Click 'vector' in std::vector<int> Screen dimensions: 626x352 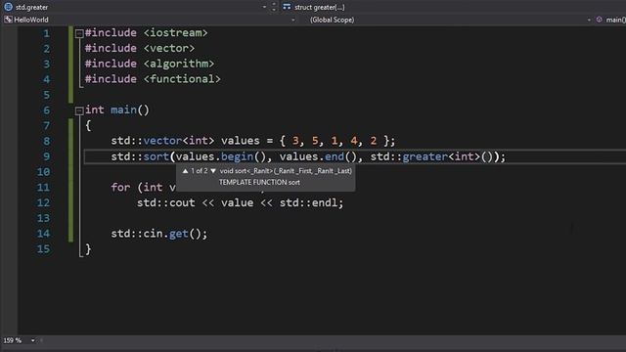click(162, 141)
